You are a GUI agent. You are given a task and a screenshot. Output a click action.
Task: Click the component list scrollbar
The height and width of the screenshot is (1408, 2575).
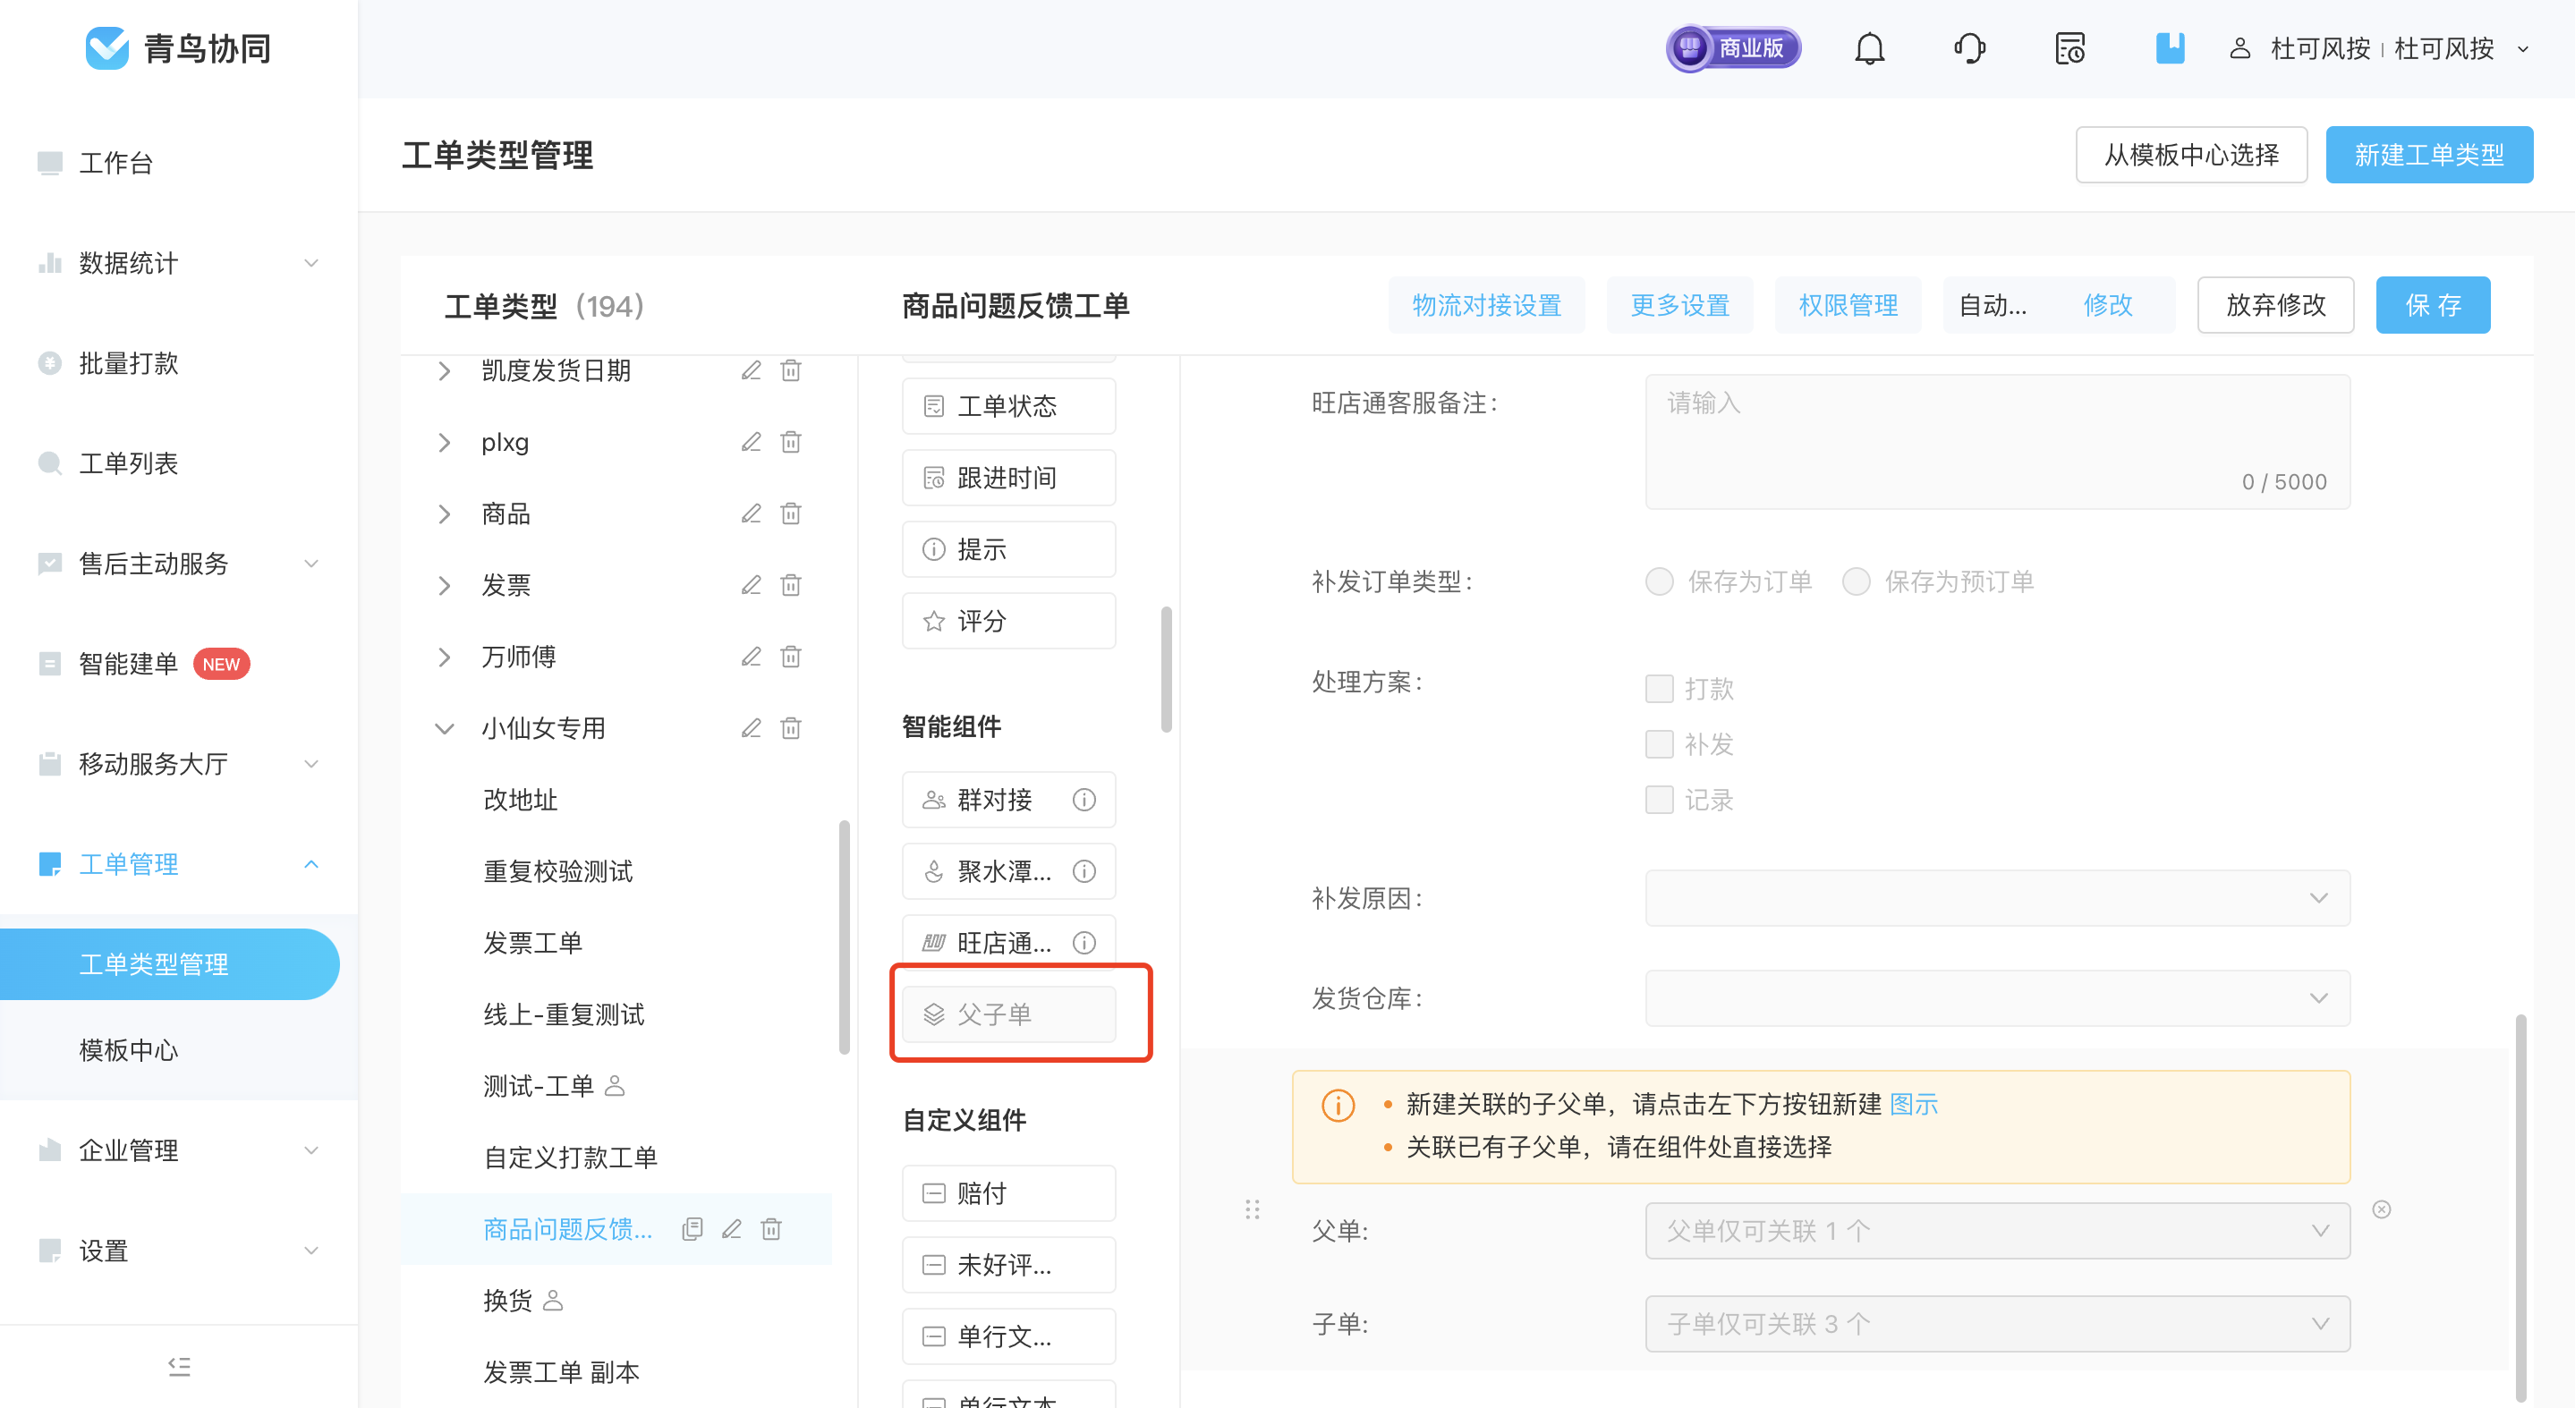tap(1166, 669)
